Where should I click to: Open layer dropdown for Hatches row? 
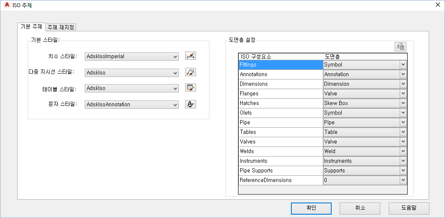point(403,103)
